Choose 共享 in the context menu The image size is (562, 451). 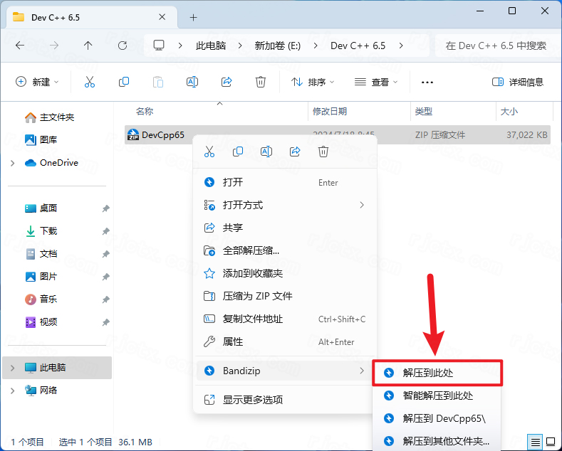point(285,228)
